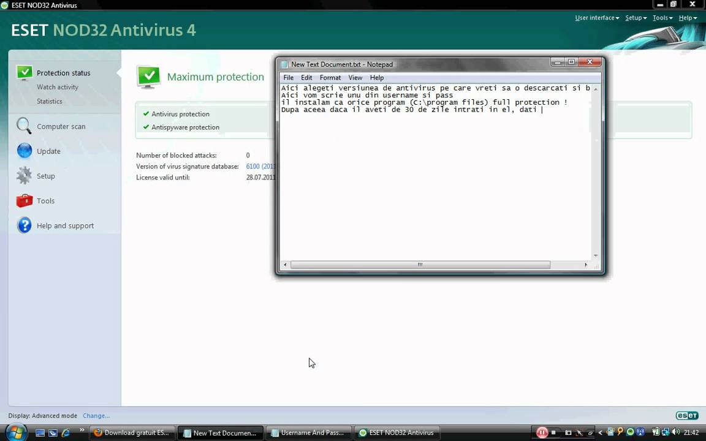Open Notepad Edit menu
This screenshot has height=441, width=706.
pyautogui.click(x=306, y=77)
